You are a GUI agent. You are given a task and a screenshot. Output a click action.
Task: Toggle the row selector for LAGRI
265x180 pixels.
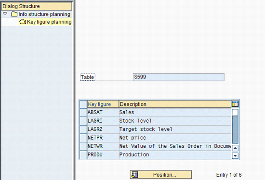point(83,121)
